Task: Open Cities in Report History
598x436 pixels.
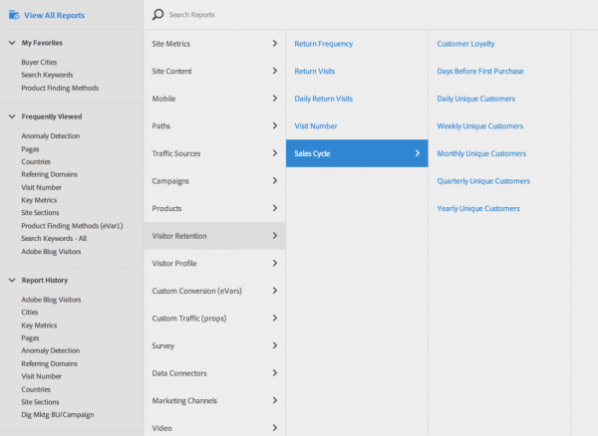Action: pyautogui.click(x=29, y=313)
